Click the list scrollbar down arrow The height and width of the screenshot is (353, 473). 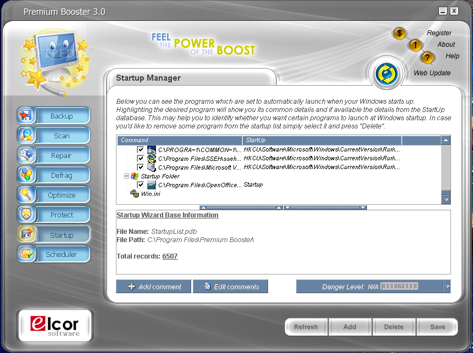[446, 199]
